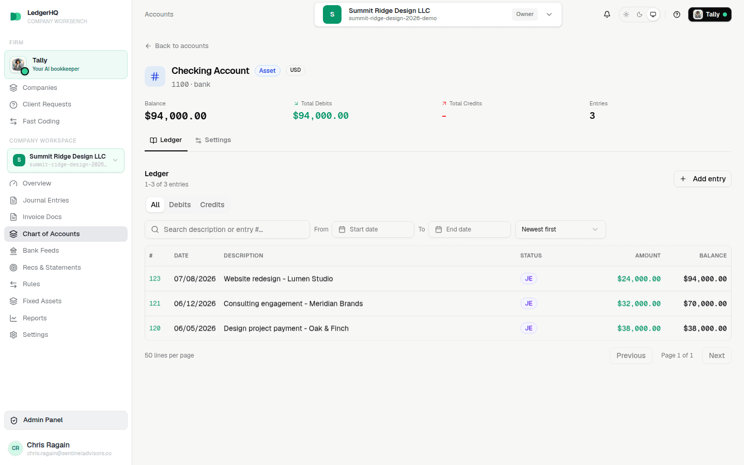Open help question mark icon

(677, 14)
